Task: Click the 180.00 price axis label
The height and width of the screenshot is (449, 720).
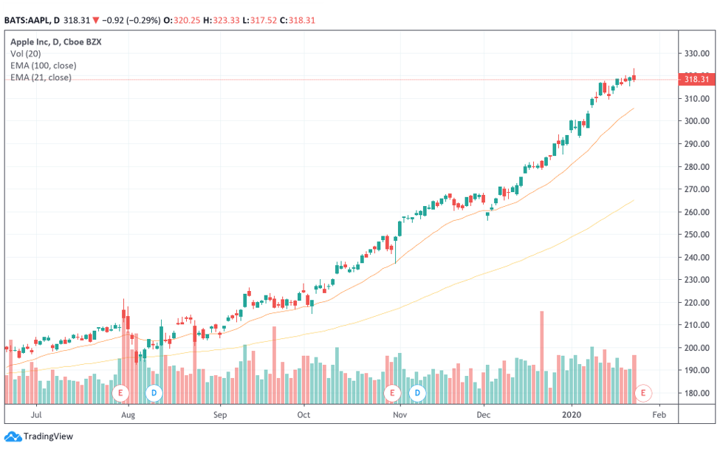Action: point(696,393)
